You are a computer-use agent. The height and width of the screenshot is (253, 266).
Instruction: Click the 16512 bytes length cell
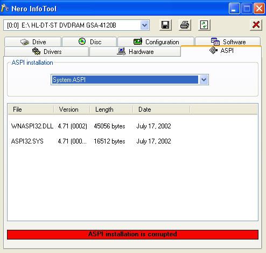[109, 141]
